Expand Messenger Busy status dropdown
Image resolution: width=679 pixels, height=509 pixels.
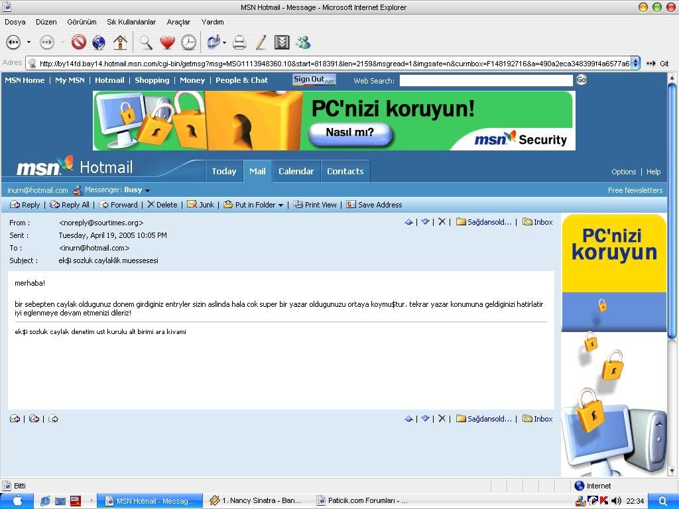pos(147,190)
